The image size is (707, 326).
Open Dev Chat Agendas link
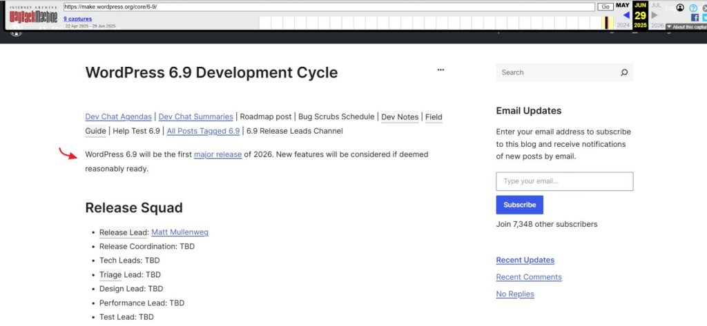point(118,116)
